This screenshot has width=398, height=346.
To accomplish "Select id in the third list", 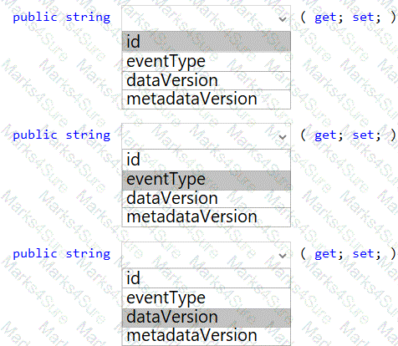I will [x=207, y=278].
